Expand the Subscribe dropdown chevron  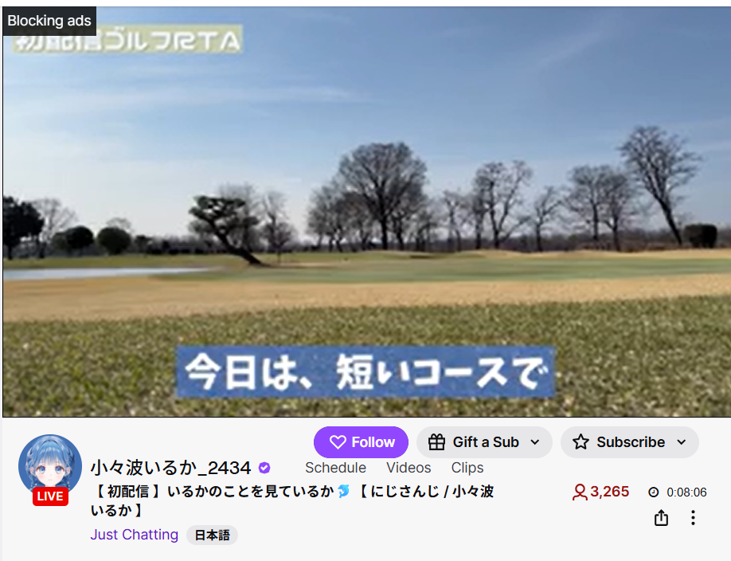pyautogui.click(x=682, y=442)
